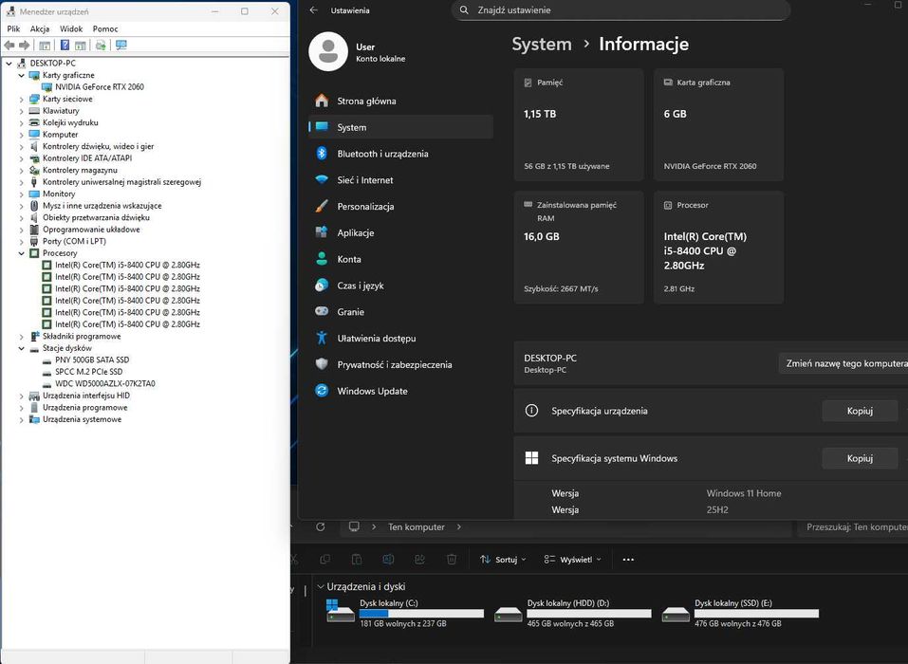Click the Windows Update sync icon
The image size is (908, 664).
click(x=322, y=391)
